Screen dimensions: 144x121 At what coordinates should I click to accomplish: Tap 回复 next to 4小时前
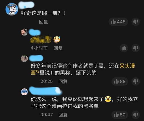point(58,48)
